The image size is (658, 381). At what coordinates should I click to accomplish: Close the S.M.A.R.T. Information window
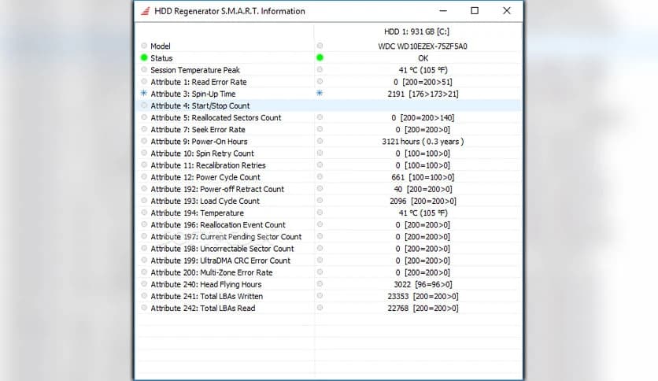coord(507,11)
